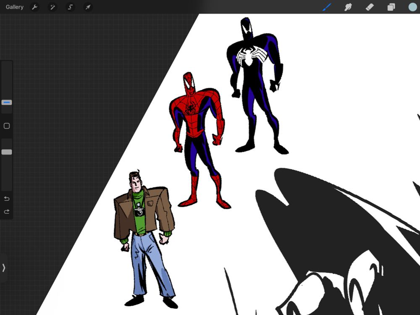Toggle the square Modify button in sidebar

7,126
